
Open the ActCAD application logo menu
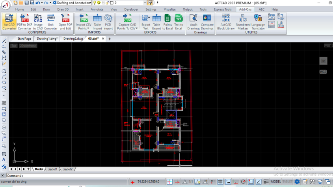pos(6,5)
